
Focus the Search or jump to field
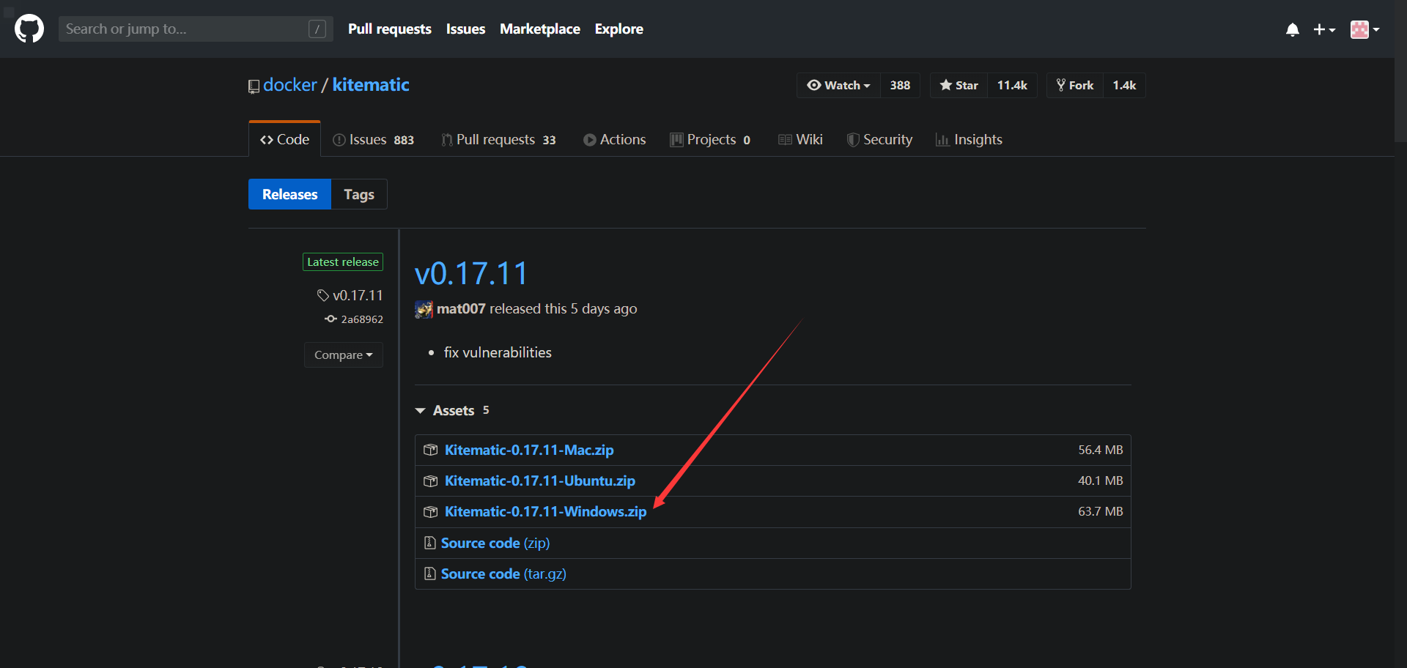click(x=196, y=29)
